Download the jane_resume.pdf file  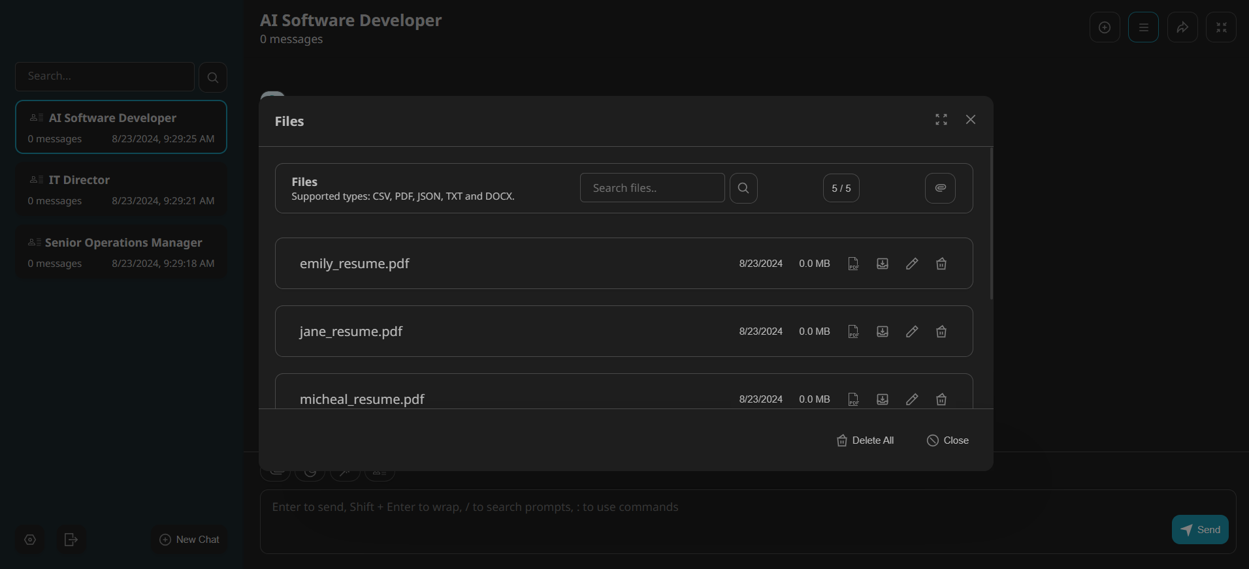pyautogui.click(x=882, y=331)
